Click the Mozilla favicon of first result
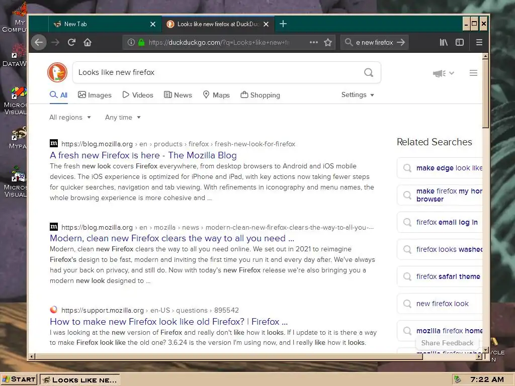Viewport: 515px width, 386px height. coord(54,143)
